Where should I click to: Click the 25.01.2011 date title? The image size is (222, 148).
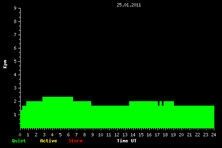(x=129, y=5)
